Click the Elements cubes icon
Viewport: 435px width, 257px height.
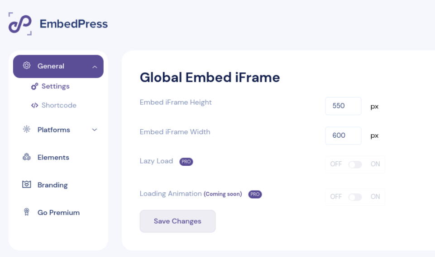[27, 157]
